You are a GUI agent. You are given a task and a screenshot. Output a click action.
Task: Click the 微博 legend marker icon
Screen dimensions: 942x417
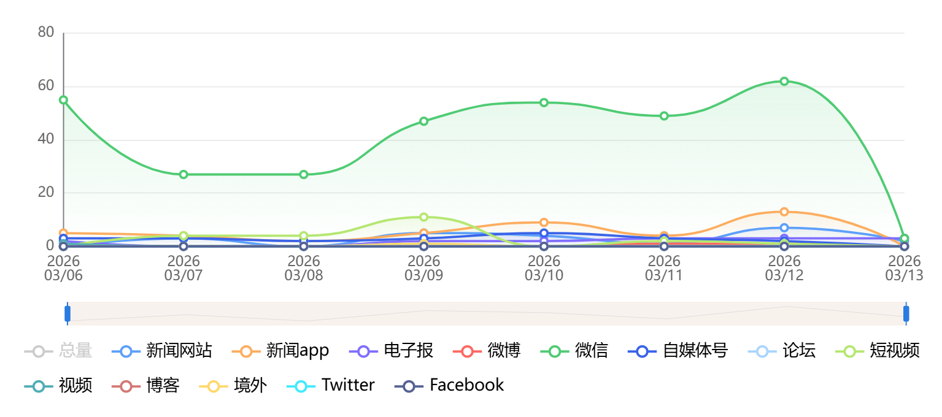467,351
